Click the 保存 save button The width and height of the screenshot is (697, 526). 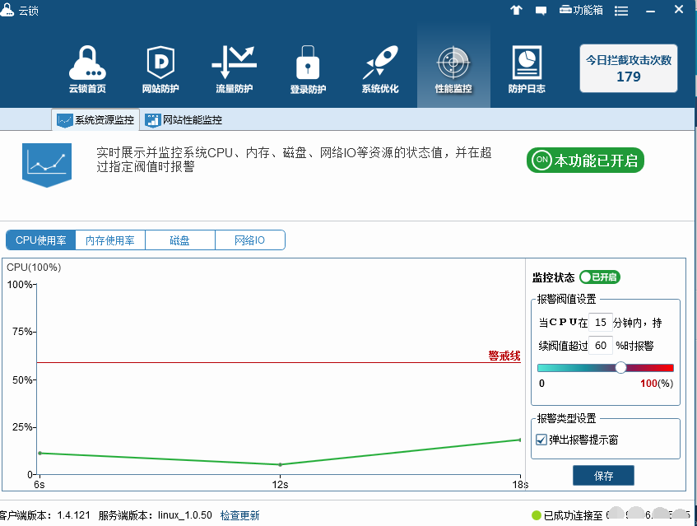[603, 476]
